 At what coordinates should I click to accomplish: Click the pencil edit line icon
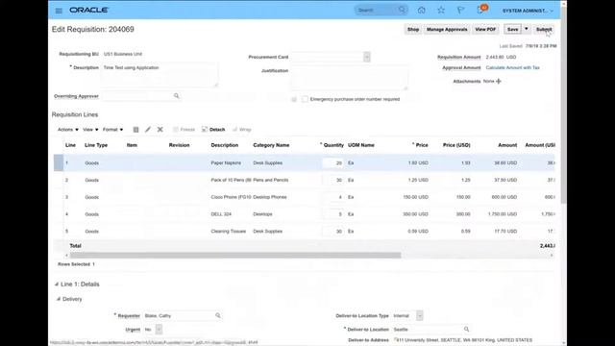[147, 130]
